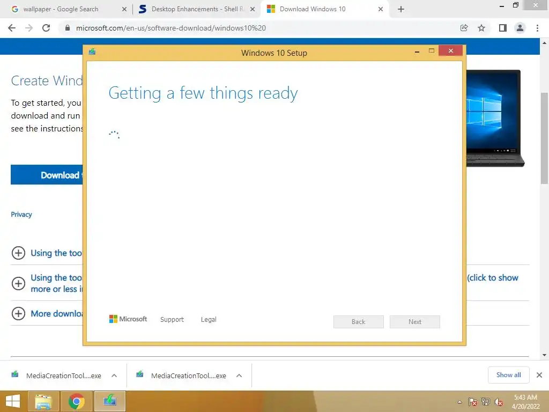Close the Desktop Enhancements tab
549x412 pixels.
pos(253,9)
